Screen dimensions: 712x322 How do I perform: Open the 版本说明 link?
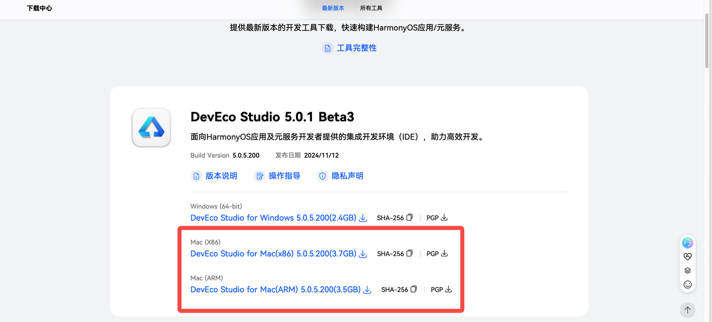[221, 176]
